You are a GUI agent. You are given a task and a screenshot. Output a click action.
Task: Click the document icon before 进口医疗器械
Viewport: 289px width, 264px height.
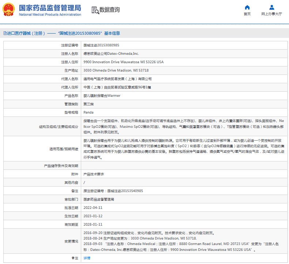coord(5,33)
